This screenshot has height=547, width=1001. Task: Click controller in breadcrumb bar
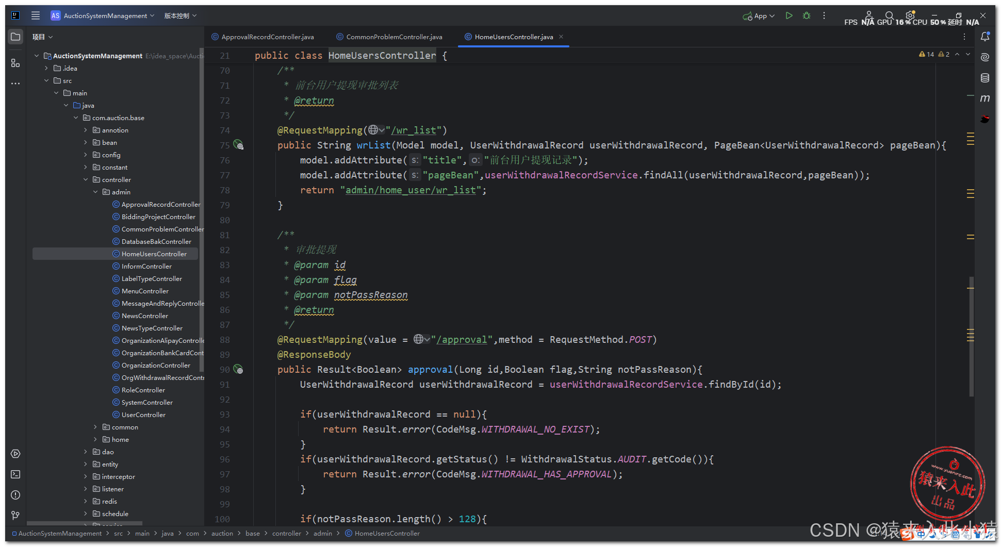[286, 533]
